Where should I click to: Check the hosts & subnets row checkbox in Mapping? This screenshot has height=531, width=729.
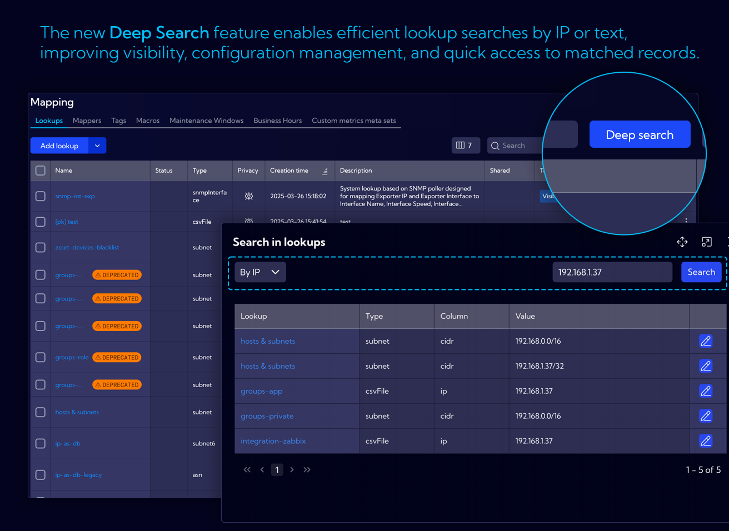click(x=41, y=412)
